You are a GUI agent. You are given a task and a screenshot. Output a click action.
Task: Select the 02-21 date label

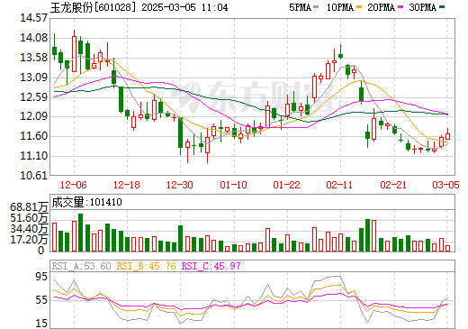pyautogui.click(x=393, y=185)
